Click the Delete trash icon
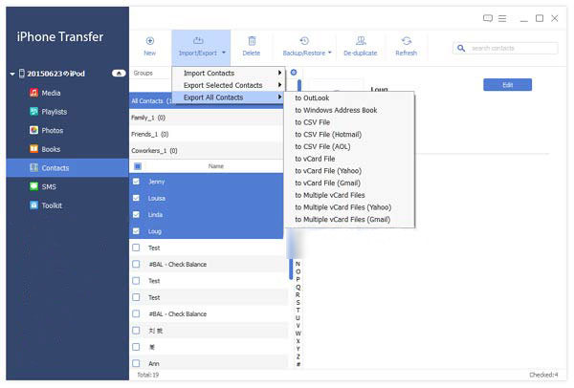 (x=252, y=40)
